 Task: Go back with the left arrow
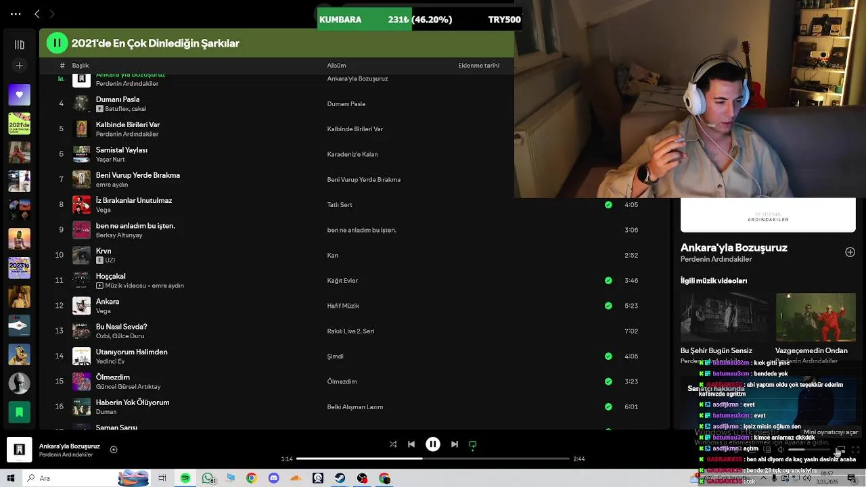point(37,14)
